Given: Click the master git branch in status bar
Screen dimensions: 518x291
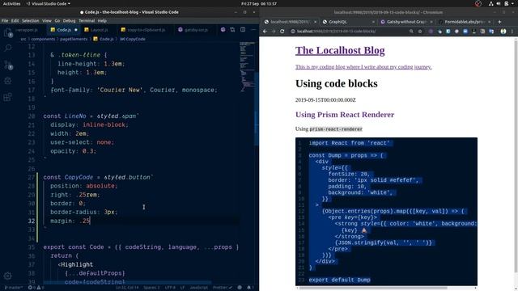Looking at the screenshot, I should (14, 288).
